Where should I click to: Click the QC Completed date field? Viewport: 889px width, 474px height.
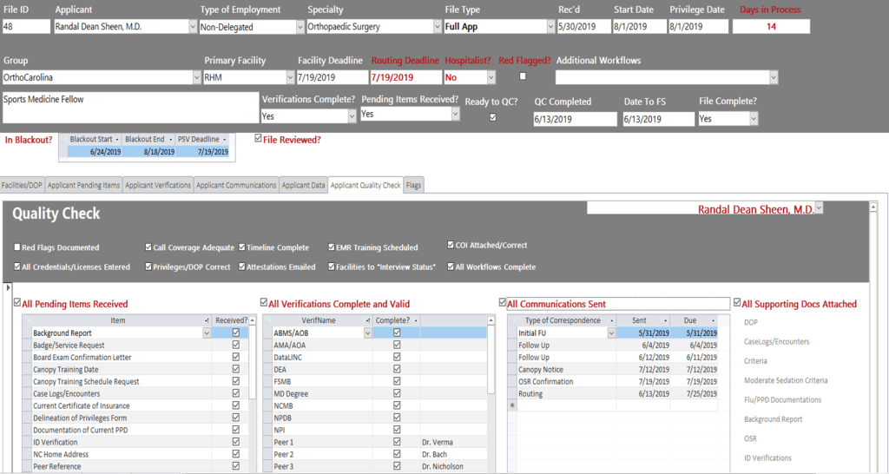[574, 120]
